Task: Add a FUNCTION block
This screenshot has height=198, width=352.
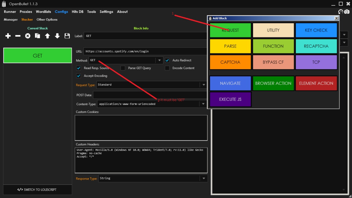Action: coord(273,46)
